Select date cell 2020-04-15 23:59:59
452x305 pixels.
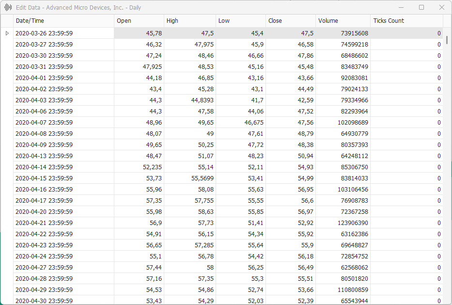tap(64, 178)
